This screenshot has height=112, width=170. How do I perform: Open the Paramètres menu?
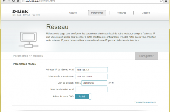(97, 13)
